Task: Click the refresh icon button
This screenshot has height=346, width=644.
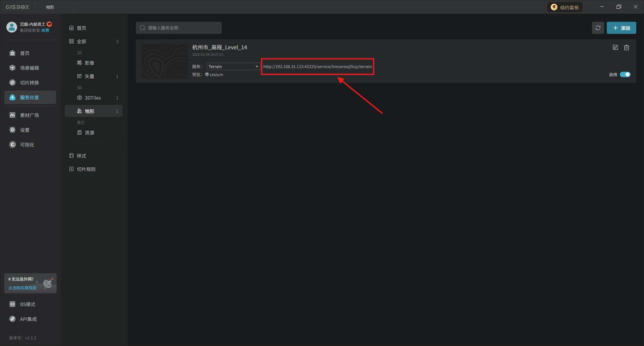Action: (x=598, y=28)
